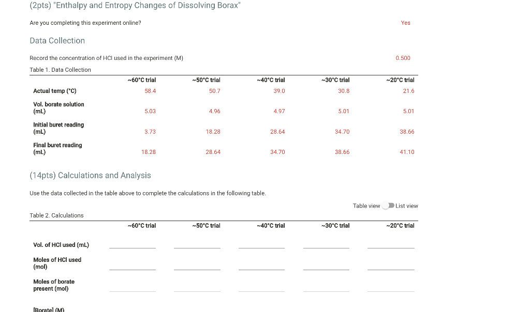
Task: Click the ~20°C trial column header
Action: [400, 80]
